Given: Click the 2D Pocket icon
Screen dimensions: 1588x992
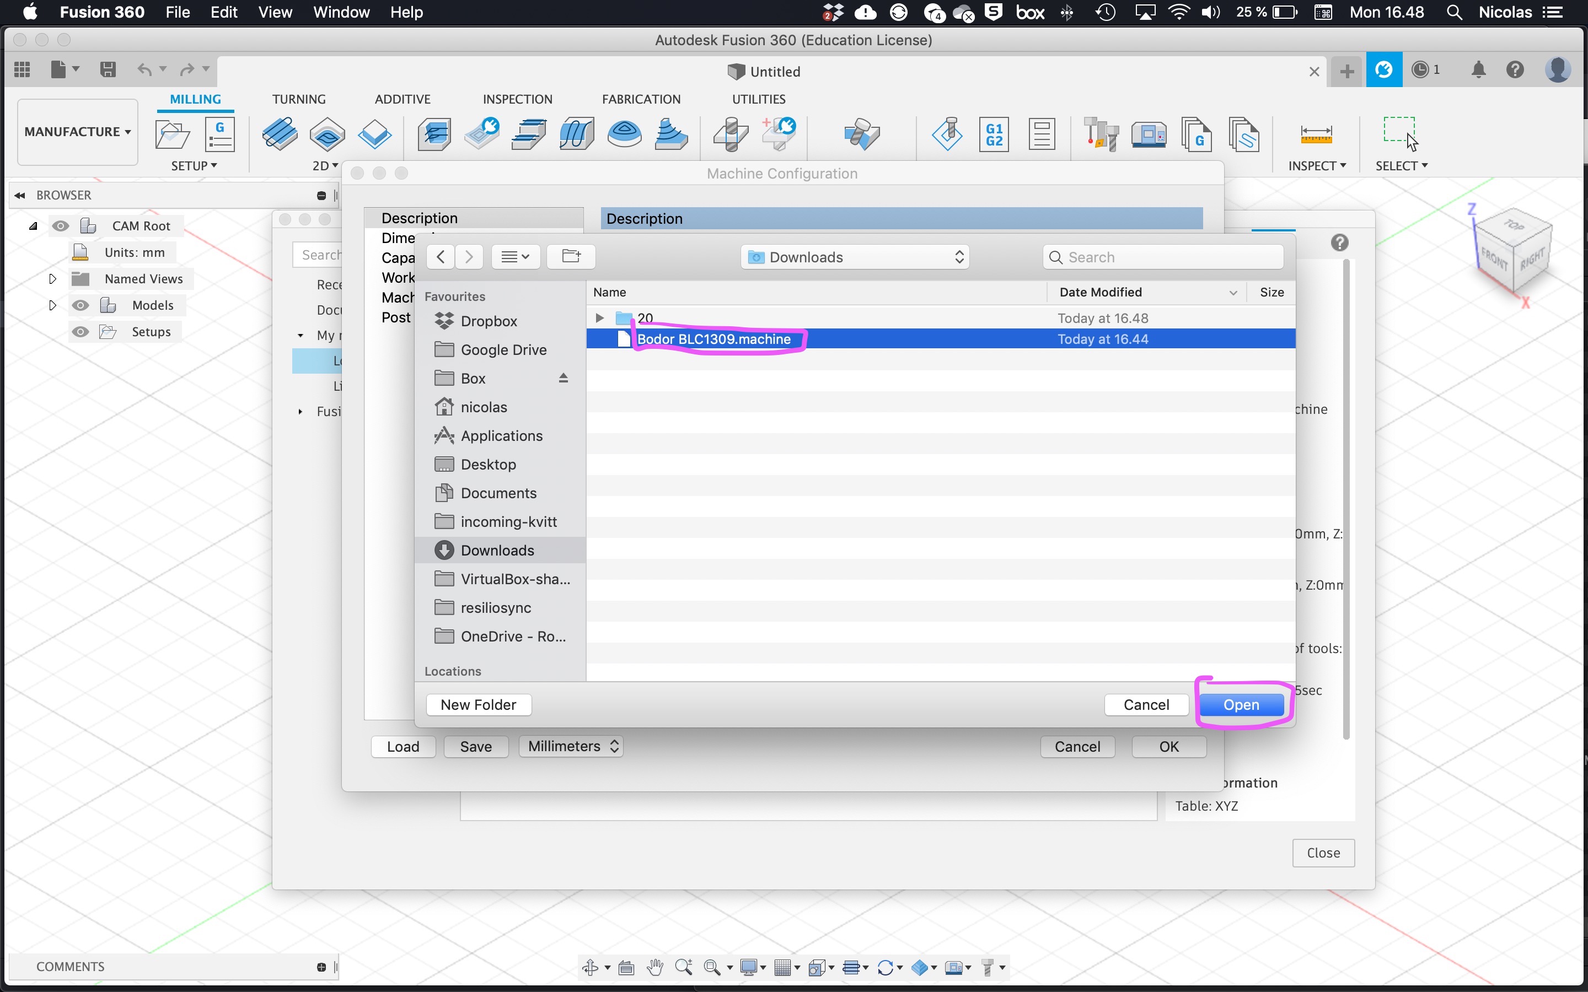Looking at the screenshot, I should pyautogui.click(x=328, y=134).
